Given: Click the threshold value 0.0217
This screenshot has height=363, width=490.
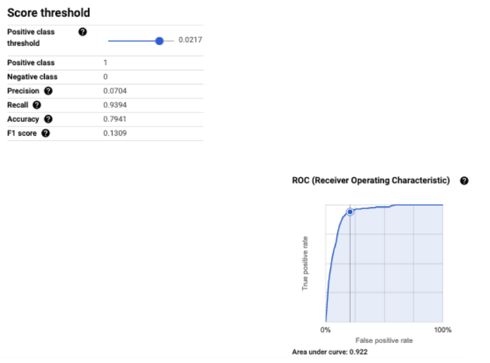Looking at the screenshot, I should [x=191, y=41].
